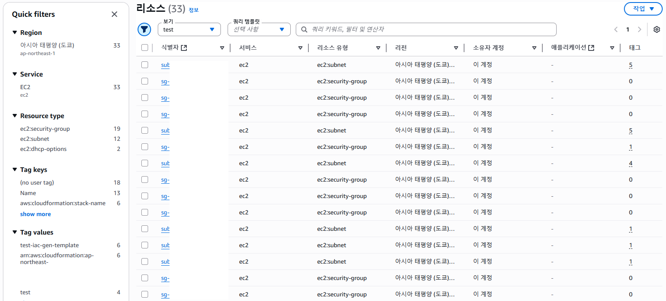Screen dimensions: 666x301
Task: Open the 쿼리 템플릿 dropdown
Action: pos(259,29)
